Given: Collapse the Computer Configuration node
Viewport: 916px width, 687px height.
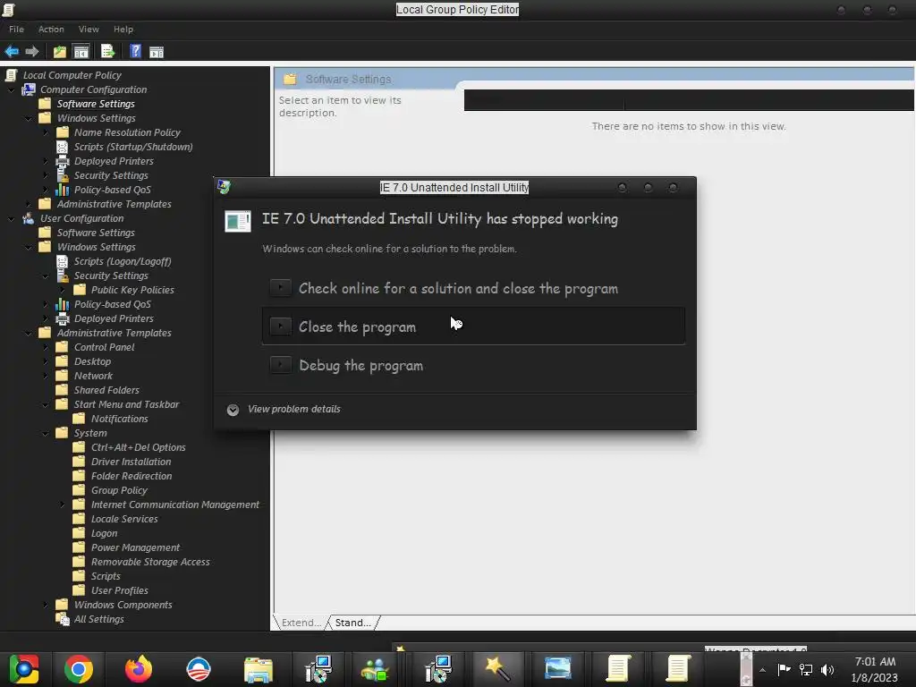Looking at the screenshot, I should (x=11, y=90).
